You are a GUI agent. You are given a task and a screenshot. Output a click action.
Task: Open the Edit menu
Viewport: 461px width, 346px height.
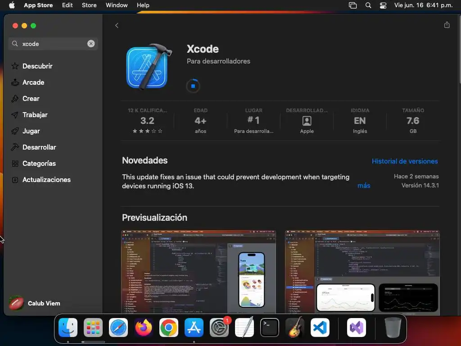68,5
